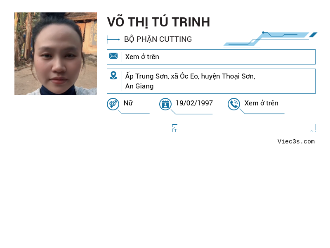Expand the email field showing Xem ở trên
The width and height of the screenshot is (330, 248).
(x=211, y=57)
